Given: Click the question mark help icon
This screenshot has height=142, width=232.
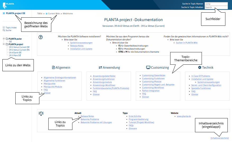Looking at the screenshot, I should (40, 37).
